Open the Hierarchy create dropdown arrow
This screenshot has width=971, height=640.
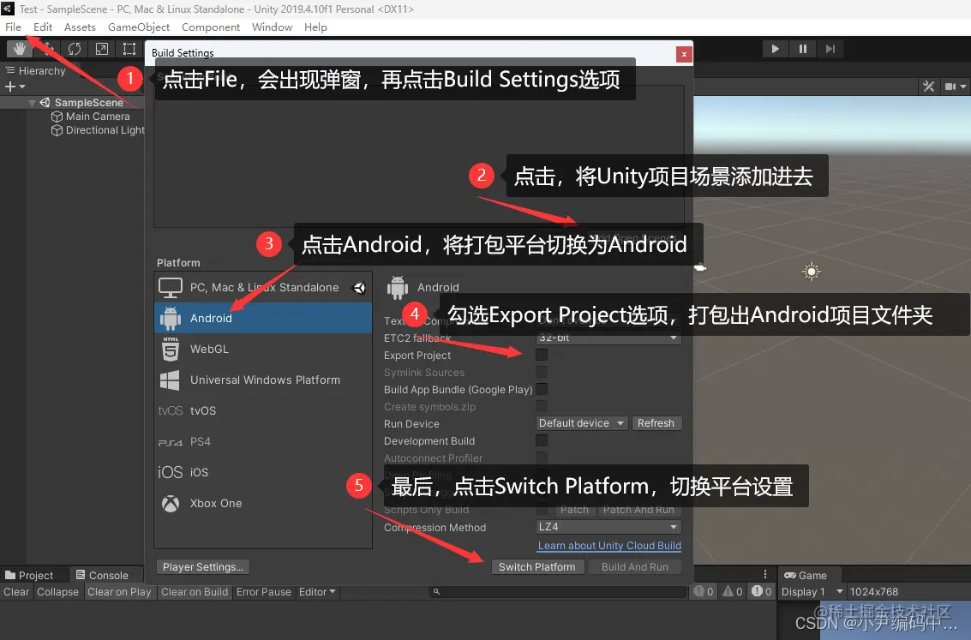click(x=22, y=87)
